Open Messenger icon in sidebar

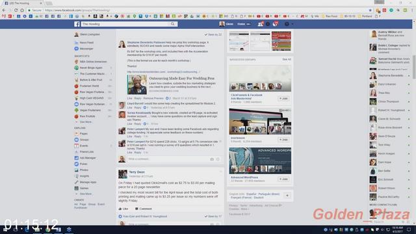77,49
